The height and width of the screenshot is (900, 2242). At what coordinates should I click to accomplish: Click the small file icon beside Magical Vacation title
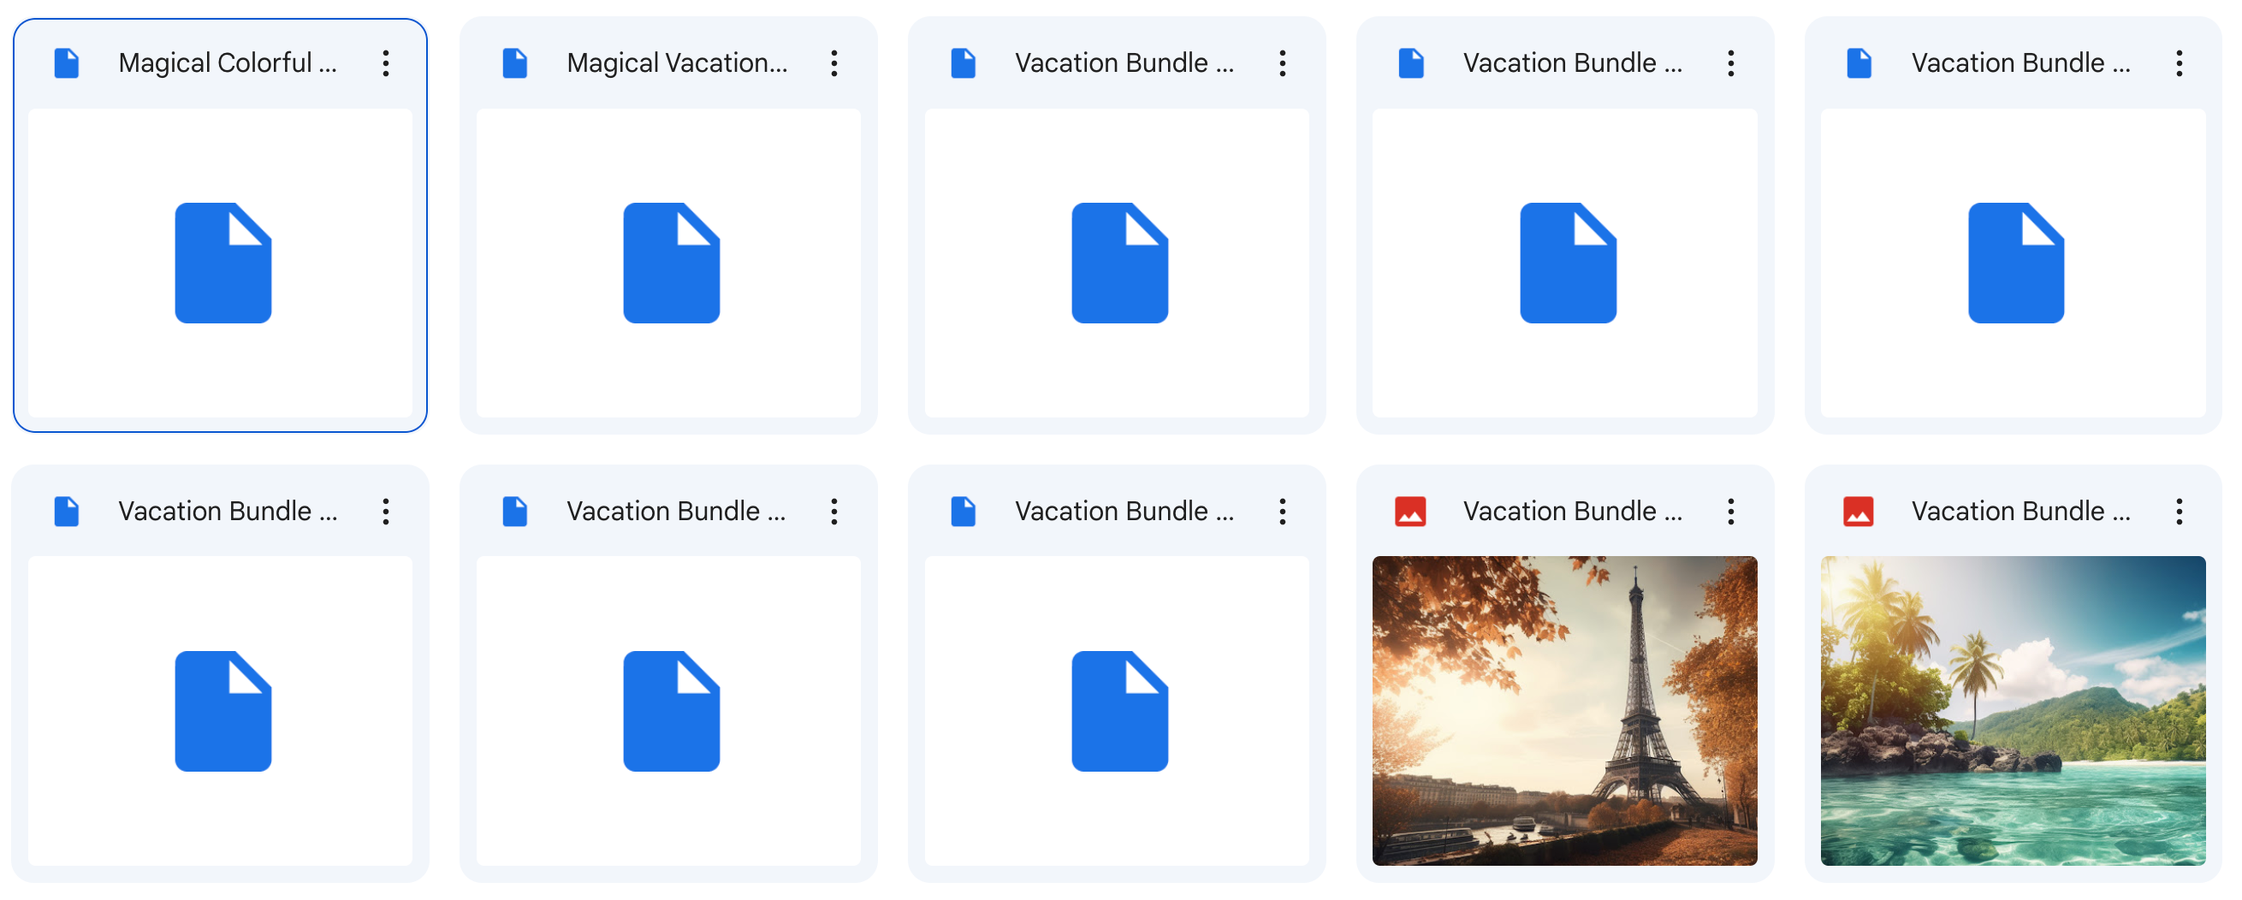pyautogui.click(x=515, y=62)
